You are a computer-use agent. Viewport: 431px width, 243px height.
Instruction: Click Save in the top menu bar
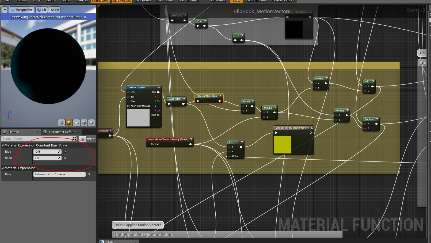pyautogui.click(x=8, y=1)
